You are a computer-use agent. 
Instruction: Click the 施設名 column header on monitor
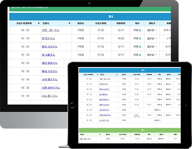[x=81, y=23]
